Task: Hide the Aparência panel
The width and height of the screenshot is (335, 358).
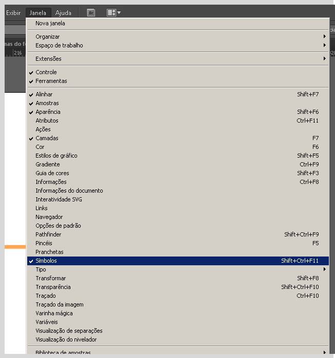Action: pyautogui.click(x=178, y=112)
